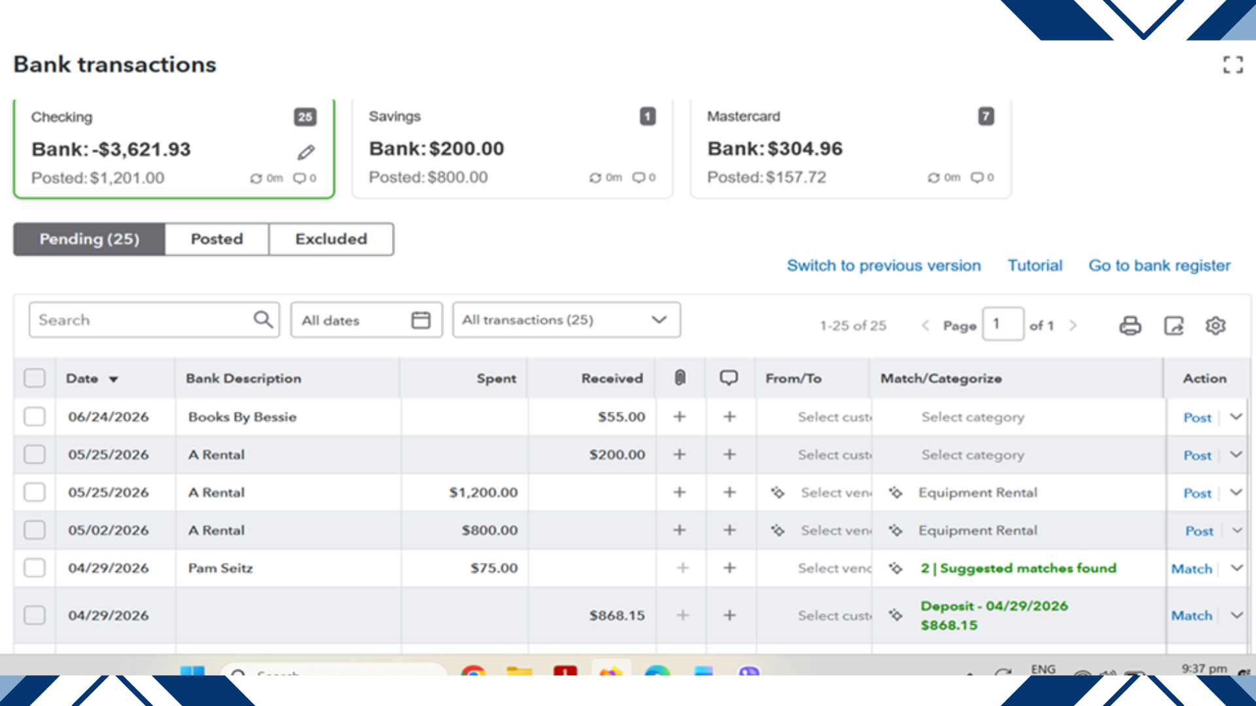This screenshot has width=1256, height=706.
Task: Switch to the Posted tab
Action: (x=217, y=239)
